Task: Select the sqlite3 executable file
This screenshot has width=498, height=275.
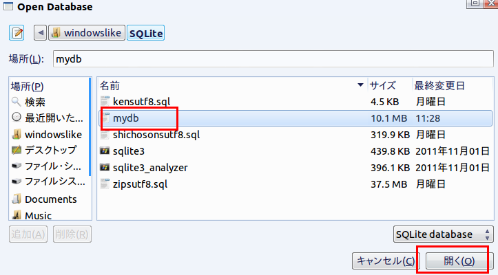Action: 128,151
